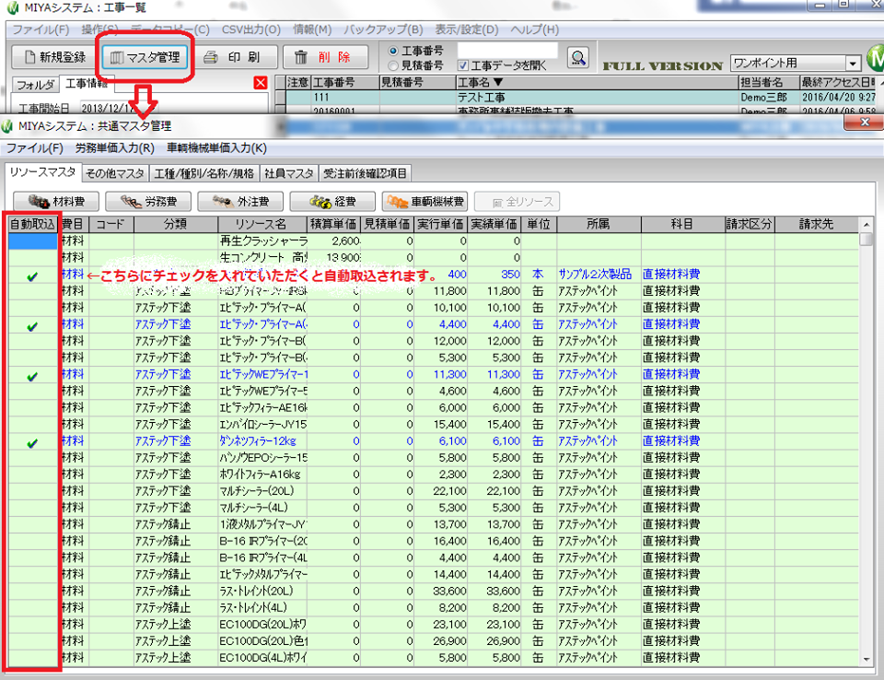Uncheck 自動取込 for エピテックWEプライマー 11,300 row
Screen dimensions: 884x680
(33, 377)
